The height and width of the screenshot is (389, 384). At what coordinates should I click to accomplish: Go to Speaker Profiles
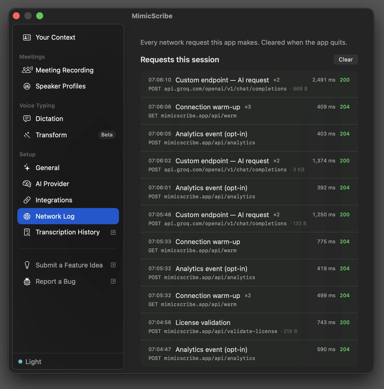click(x=68, y=86)
